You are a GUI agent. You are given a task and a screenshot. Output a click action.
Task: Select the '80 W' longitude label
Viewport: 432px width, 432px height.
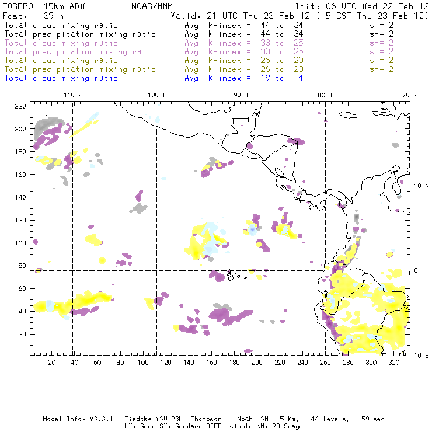click(x=325, y=95)
